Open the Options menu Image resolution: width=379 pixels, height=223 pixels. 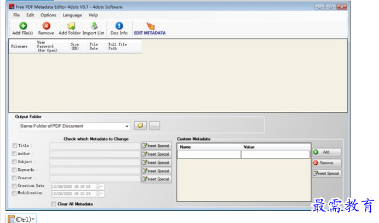point(48,15)
